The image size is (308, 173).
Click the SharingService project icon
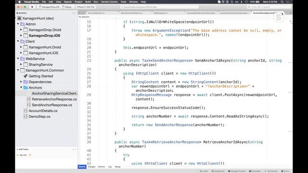tap(26, 64)
